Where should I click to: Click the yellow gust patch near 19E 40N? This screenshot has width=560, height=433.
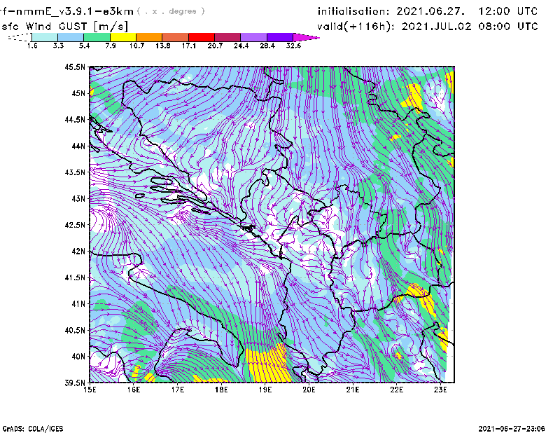pyautogui.click(x=268, y=364)
